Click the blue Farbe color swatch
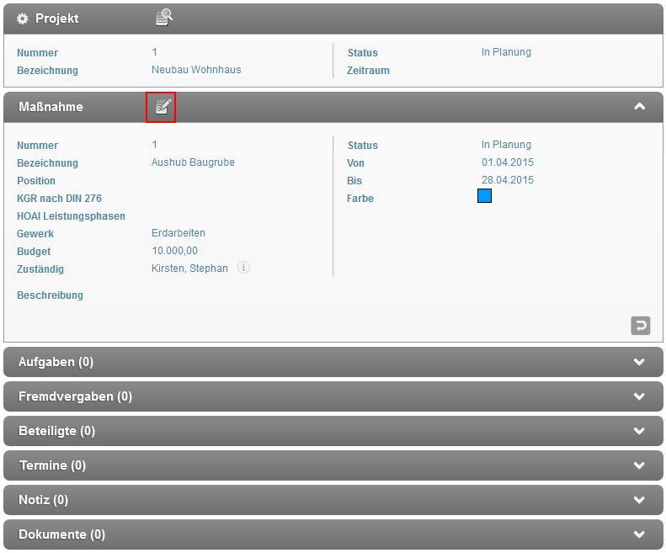The image size is (666, 553). (484, 197)
